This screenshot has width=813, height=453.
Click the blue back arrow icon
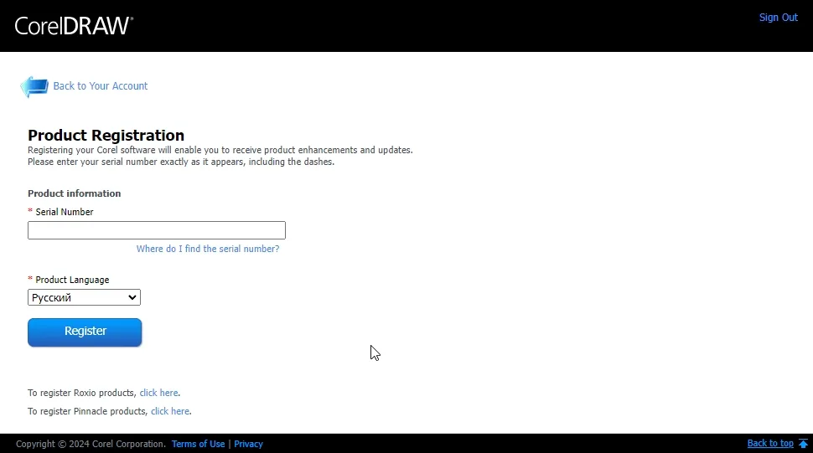(x=34, y=86)
